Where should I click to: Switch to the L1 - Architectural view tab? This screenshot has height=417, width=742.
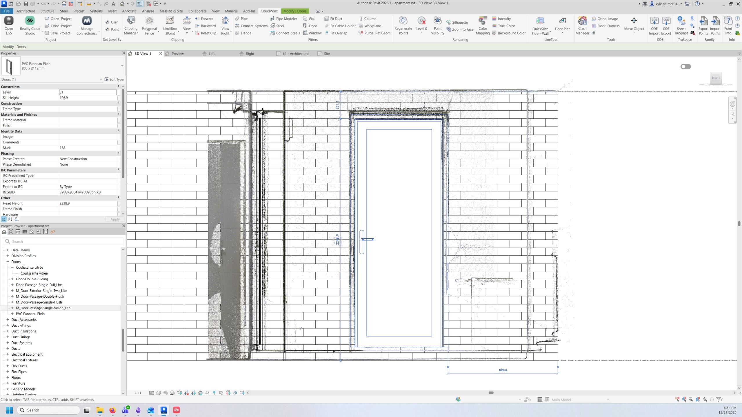(x=296, y=54)
